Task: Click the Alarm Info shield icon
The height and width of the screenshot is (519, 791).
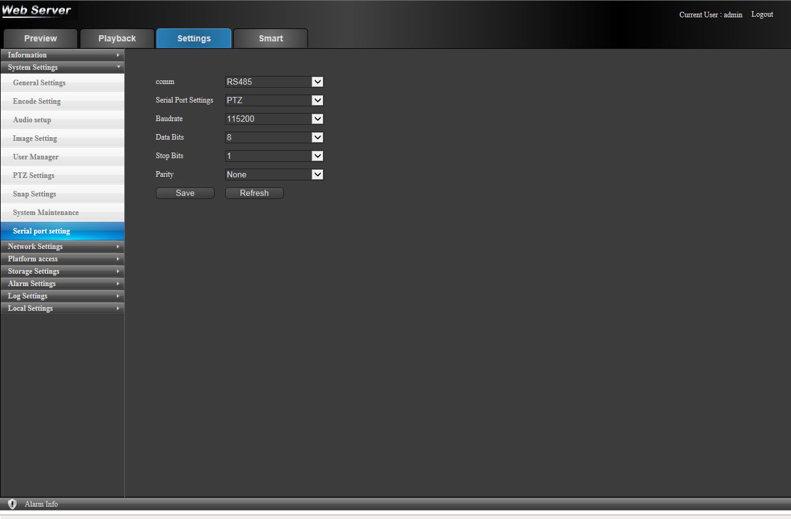Action: 12,504
